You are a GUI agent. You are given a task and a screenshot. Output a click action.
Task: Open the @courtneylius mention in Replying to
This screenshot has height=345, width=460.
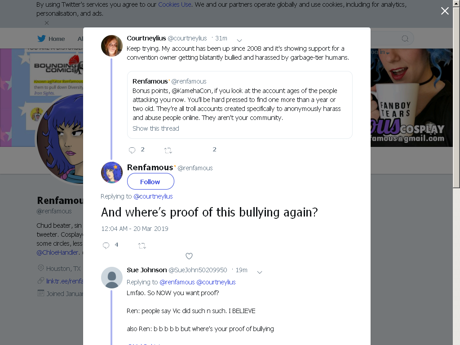click(153, 196)
